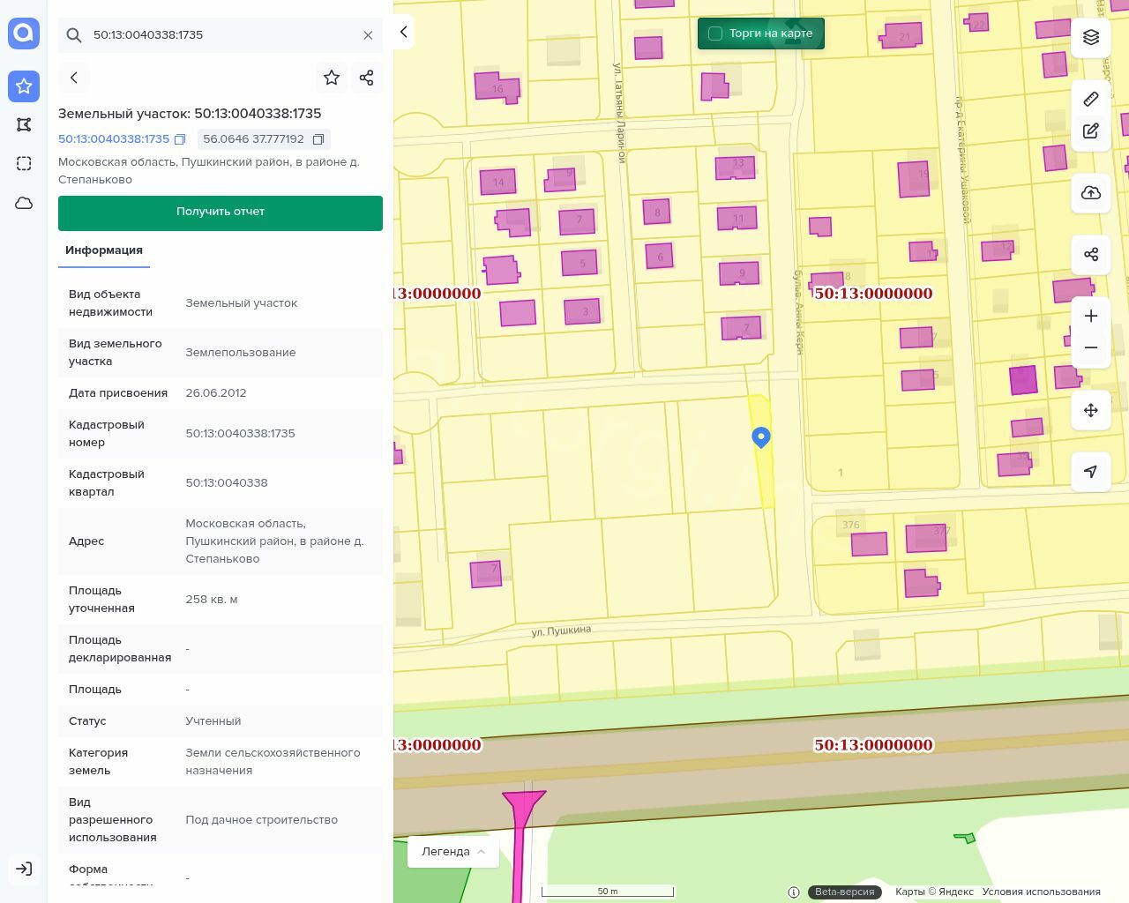The width and height of the screenshot is (1129, 903).
Task: Open the favorites section in sidebar
Action: 24,86
